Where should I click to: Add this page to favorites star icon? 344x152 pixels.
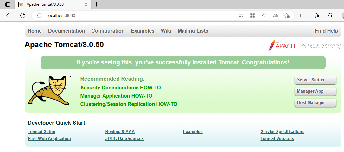(287, 15)
